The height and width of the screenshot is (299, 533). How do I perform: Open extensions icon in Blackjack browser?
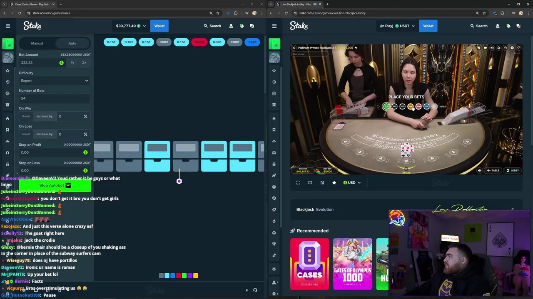pyautogui.click(x=502, y=13)
